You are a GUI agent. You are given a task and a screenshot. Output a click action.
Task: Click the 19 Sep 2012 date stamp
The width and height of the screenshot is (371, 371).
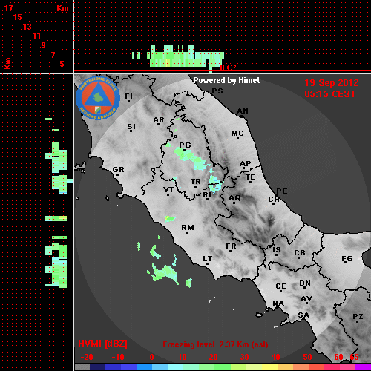[332, 83]
